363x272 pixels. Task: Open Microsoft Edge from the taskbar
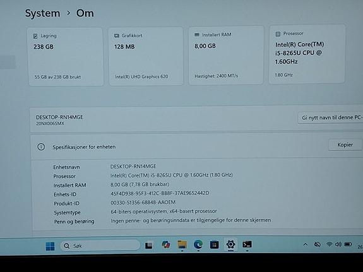198,244
